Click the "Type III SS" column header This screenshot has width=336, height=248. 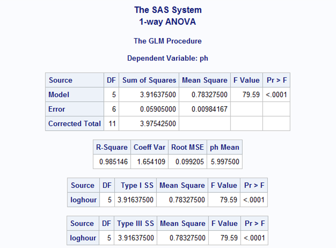coord(136,224)
